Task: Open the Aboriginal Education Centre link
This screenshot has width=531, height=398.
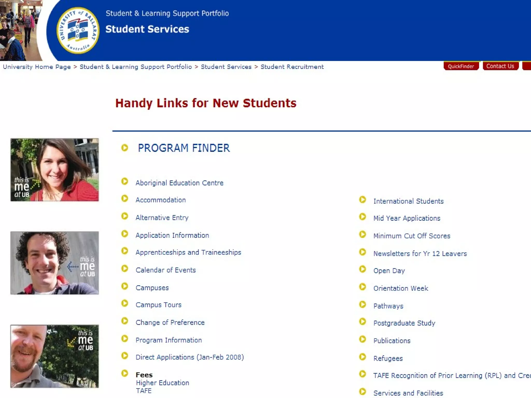Action: 179,183
